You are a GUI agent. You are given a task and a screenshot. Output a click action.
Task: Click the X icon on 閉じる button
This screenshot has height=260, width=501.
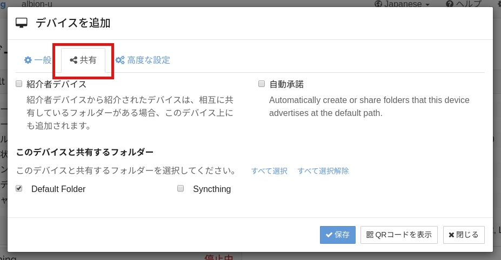pyautogui.click(x=451, y=235)
